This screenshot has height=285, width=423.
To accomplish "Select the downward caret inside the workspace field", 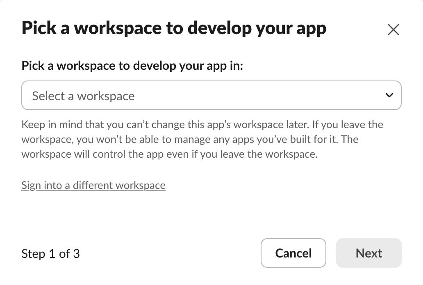I will 389,95.
